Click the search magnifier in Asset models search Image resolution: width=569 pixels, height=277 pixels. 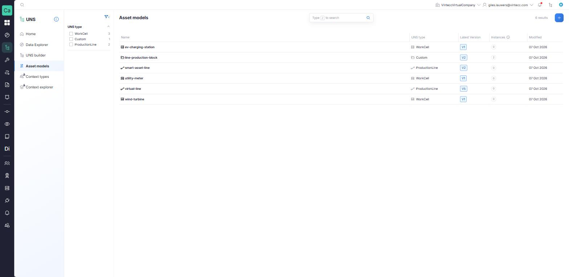tap(368, 18)
